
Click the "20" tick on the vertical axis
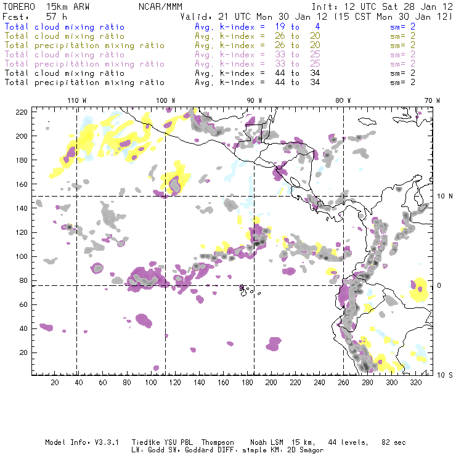pyautogui.click(x=23, y=352)
